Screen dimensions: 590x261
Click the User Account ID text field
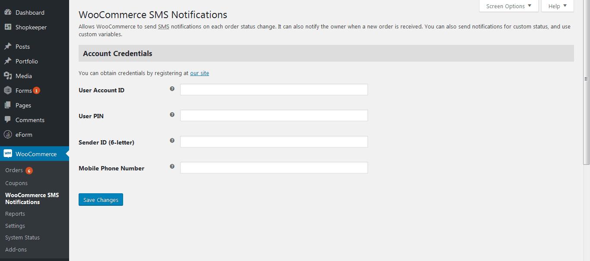[x=274, y=90]
